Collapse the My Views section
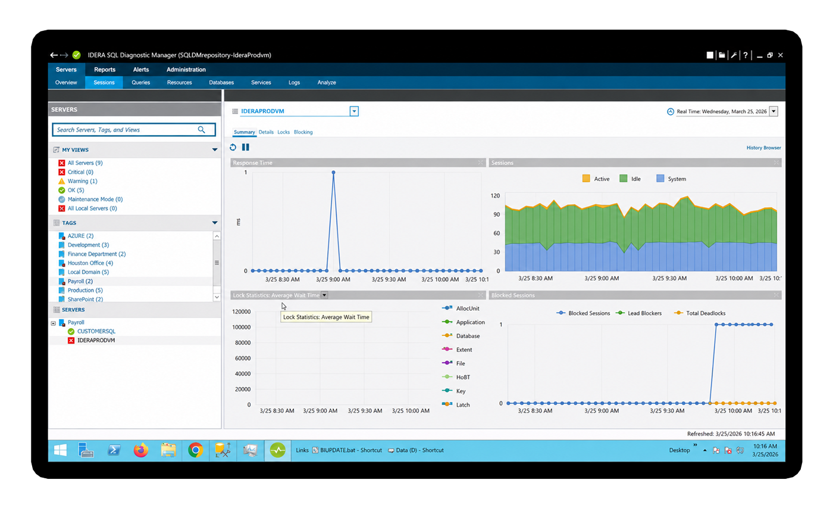The image size is (833, 508). click(215, 150)
